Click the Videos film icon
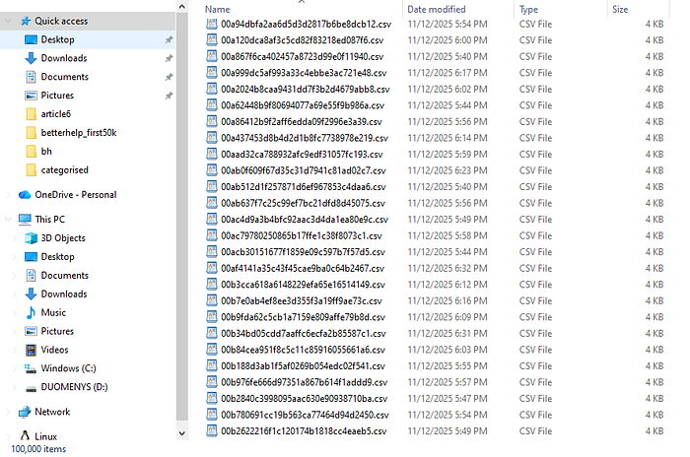Image resolution: width=690 pixels, height=457 pixels. (31, 350)
